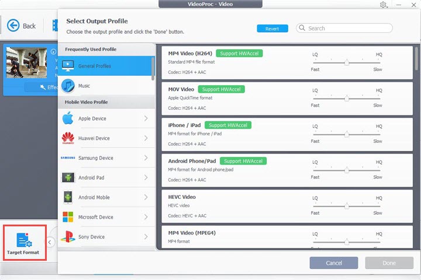Expand Sony Device chevron
Screen dimensions: 421x280
click(x=146, y=237)
